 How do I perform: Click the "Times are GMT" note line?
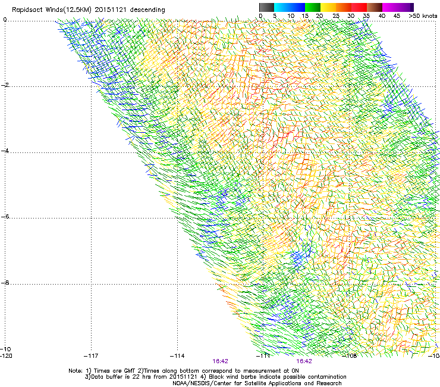point(184,371)
